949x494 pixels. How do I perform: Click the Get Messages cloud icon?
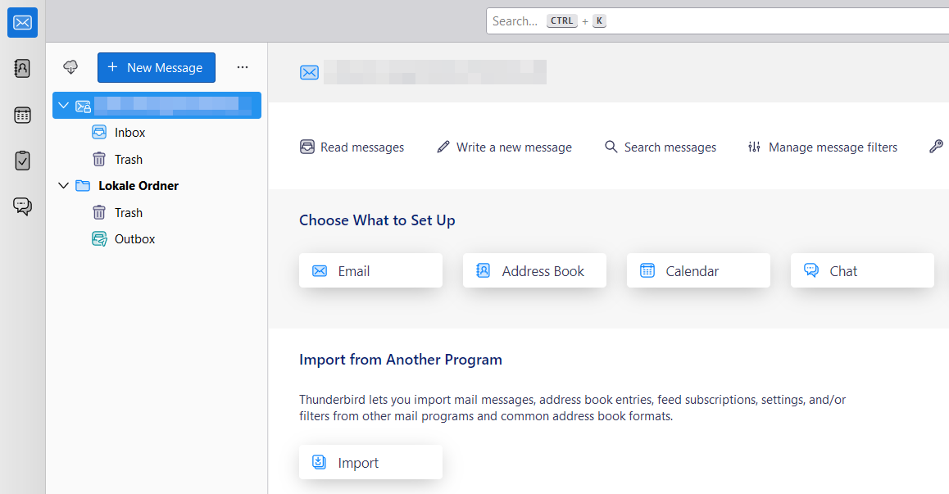pyautogui.click(x=70, y=67)
